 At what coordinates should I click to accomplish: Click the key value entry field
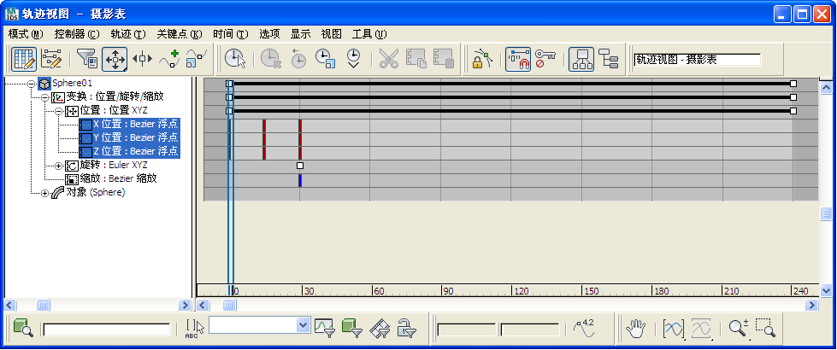click(530, 330)
